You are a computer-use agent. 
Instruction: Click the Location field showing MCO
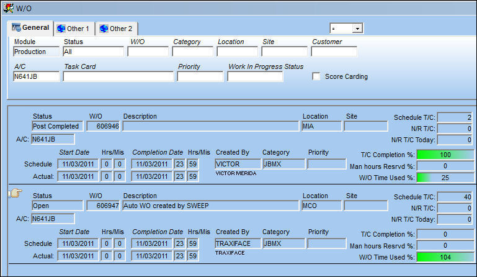coord(321,206)
